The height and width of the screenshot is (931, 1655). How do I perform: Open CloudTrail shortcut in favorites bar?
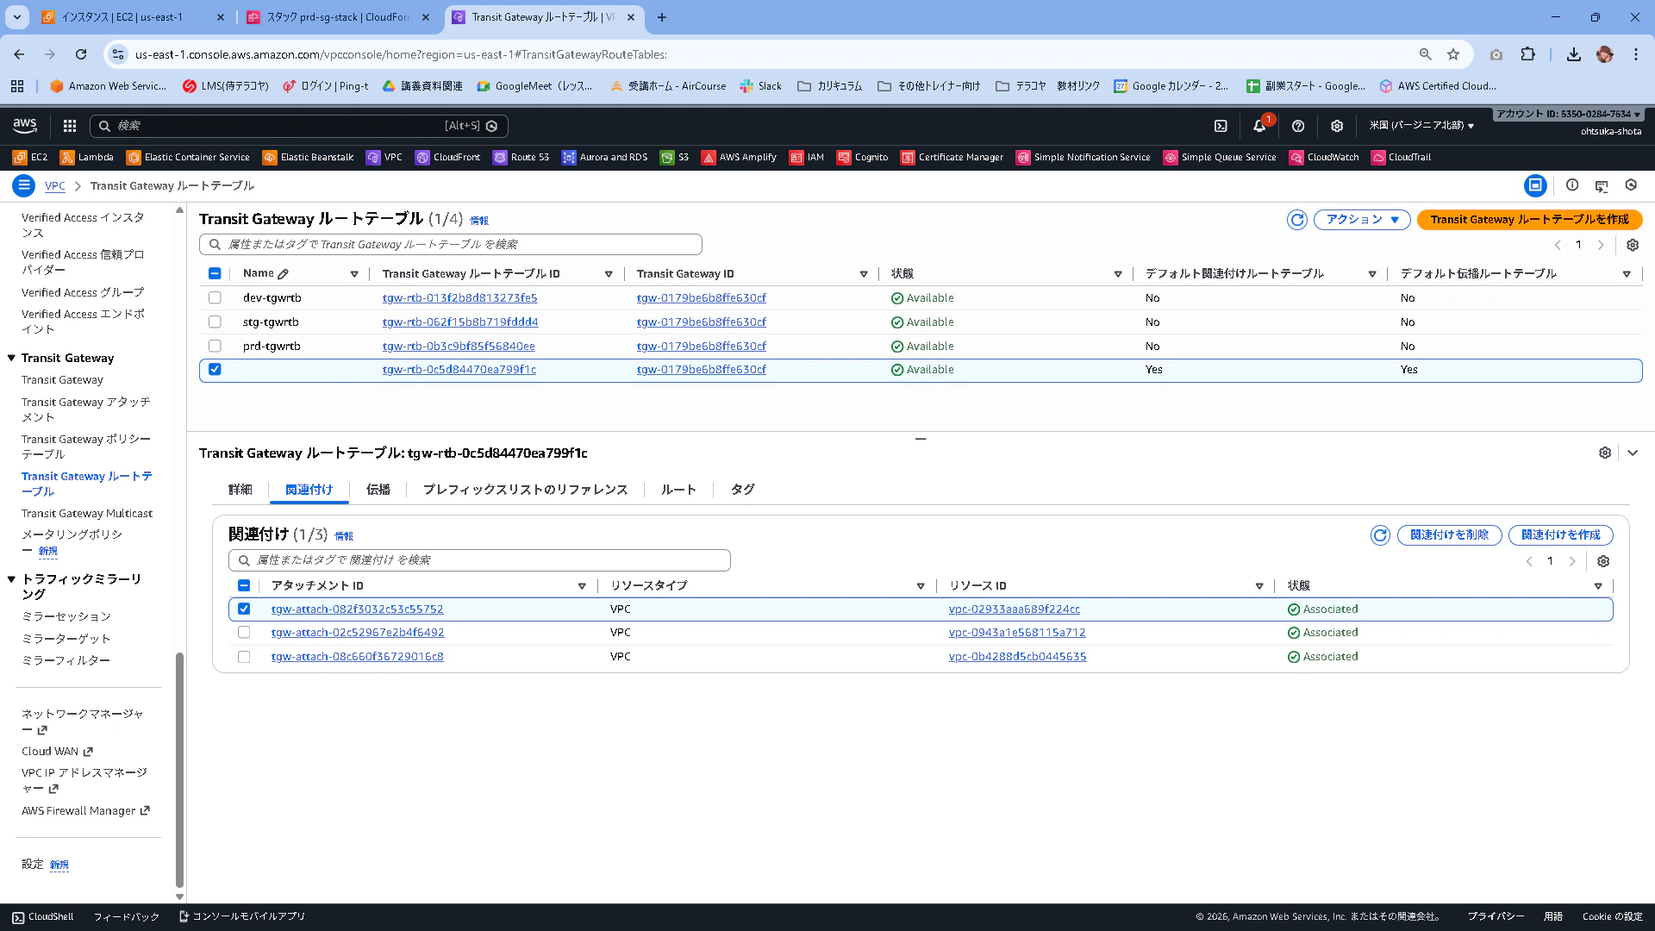[1401, 157]
